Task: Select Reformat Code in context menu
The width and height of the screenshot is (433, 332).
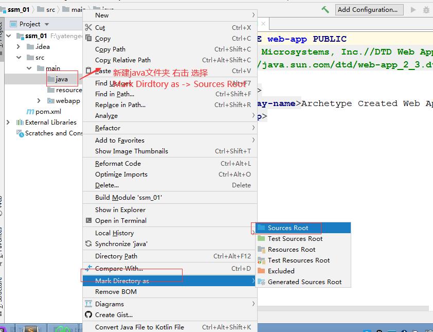Action: tap(118, 164)
